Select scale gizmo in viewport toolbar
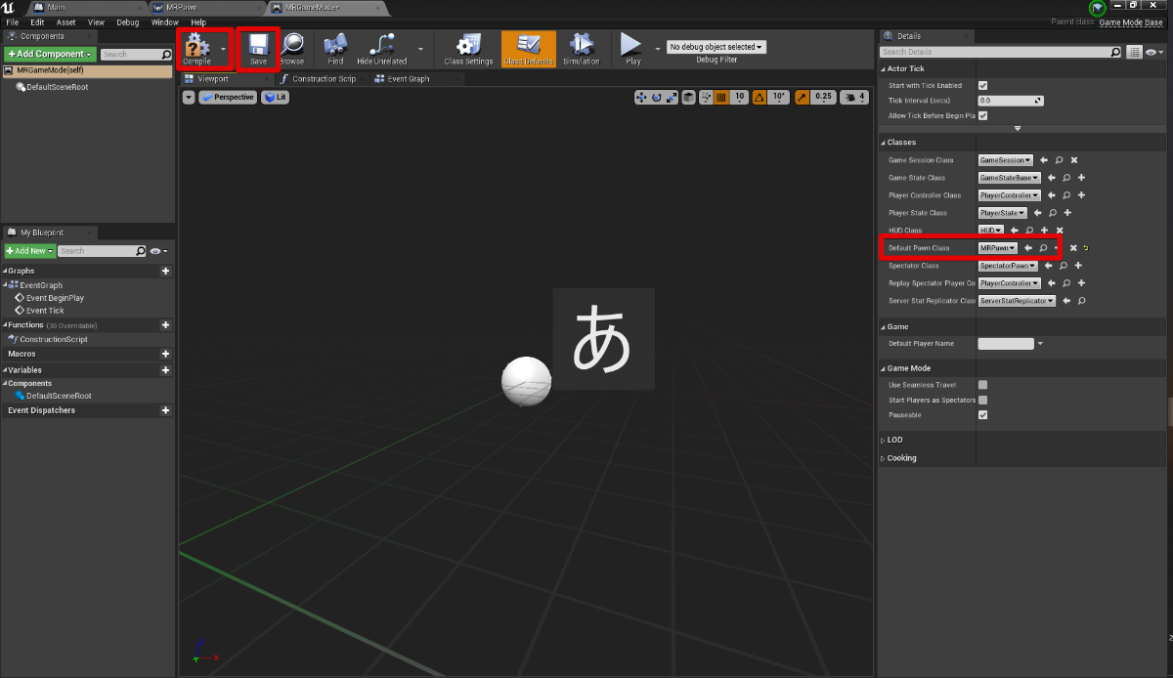This screenshot has height=678, width=1173. [x=671, y=98]
